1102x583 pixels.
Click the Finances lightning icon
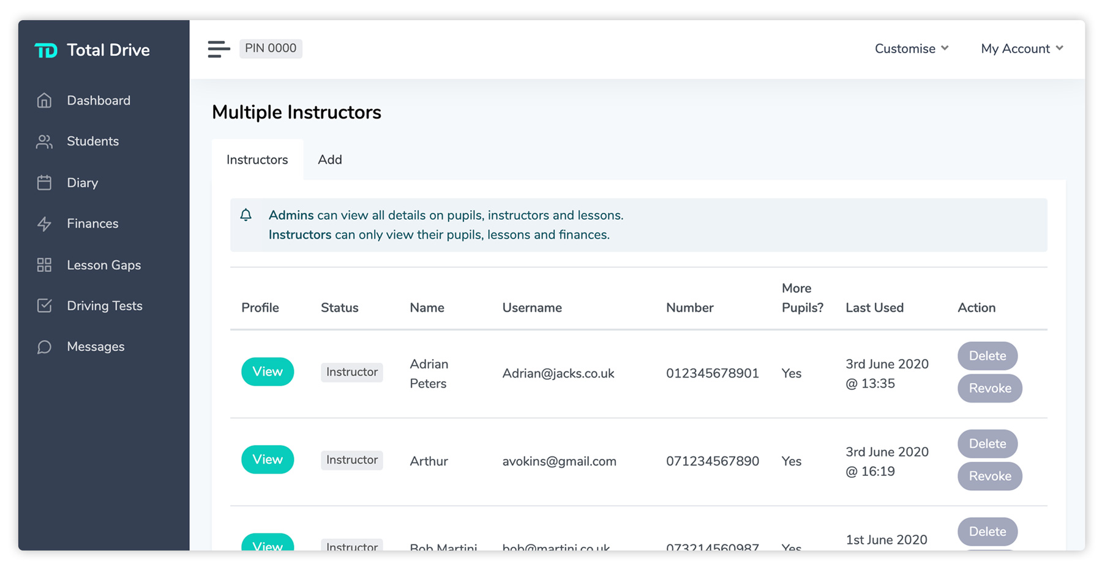point(43,223)
